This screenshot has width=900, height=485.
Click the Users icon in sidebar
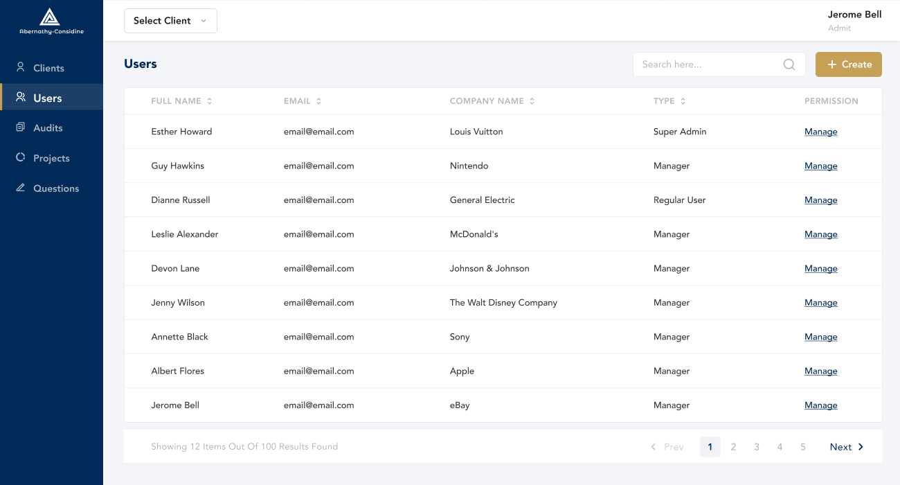[x=21, y=98]
